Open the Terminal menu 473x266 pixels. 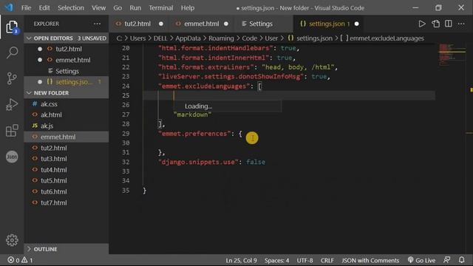coord(161,8)
